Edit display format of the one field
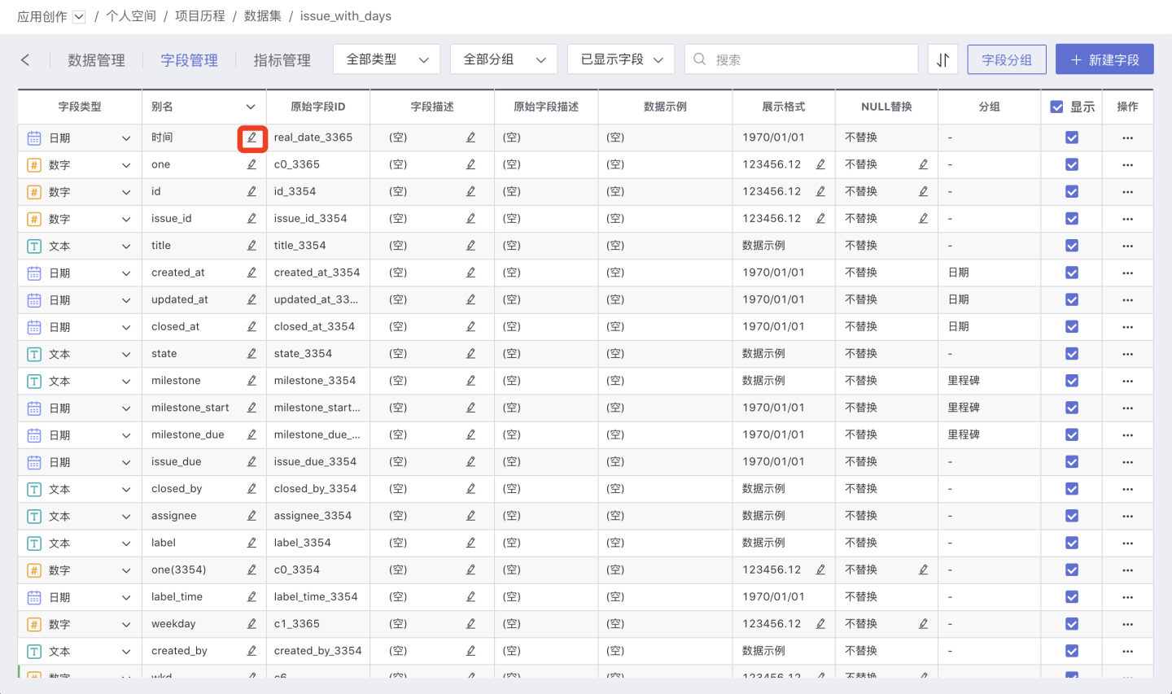This screenshot has width=1172, height=694. pyautogui.click(x=820, y=165)
